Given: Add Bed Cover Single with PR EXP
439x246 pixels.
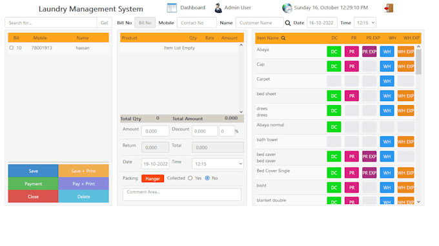Looking at the screenshot, I should 369,173.
